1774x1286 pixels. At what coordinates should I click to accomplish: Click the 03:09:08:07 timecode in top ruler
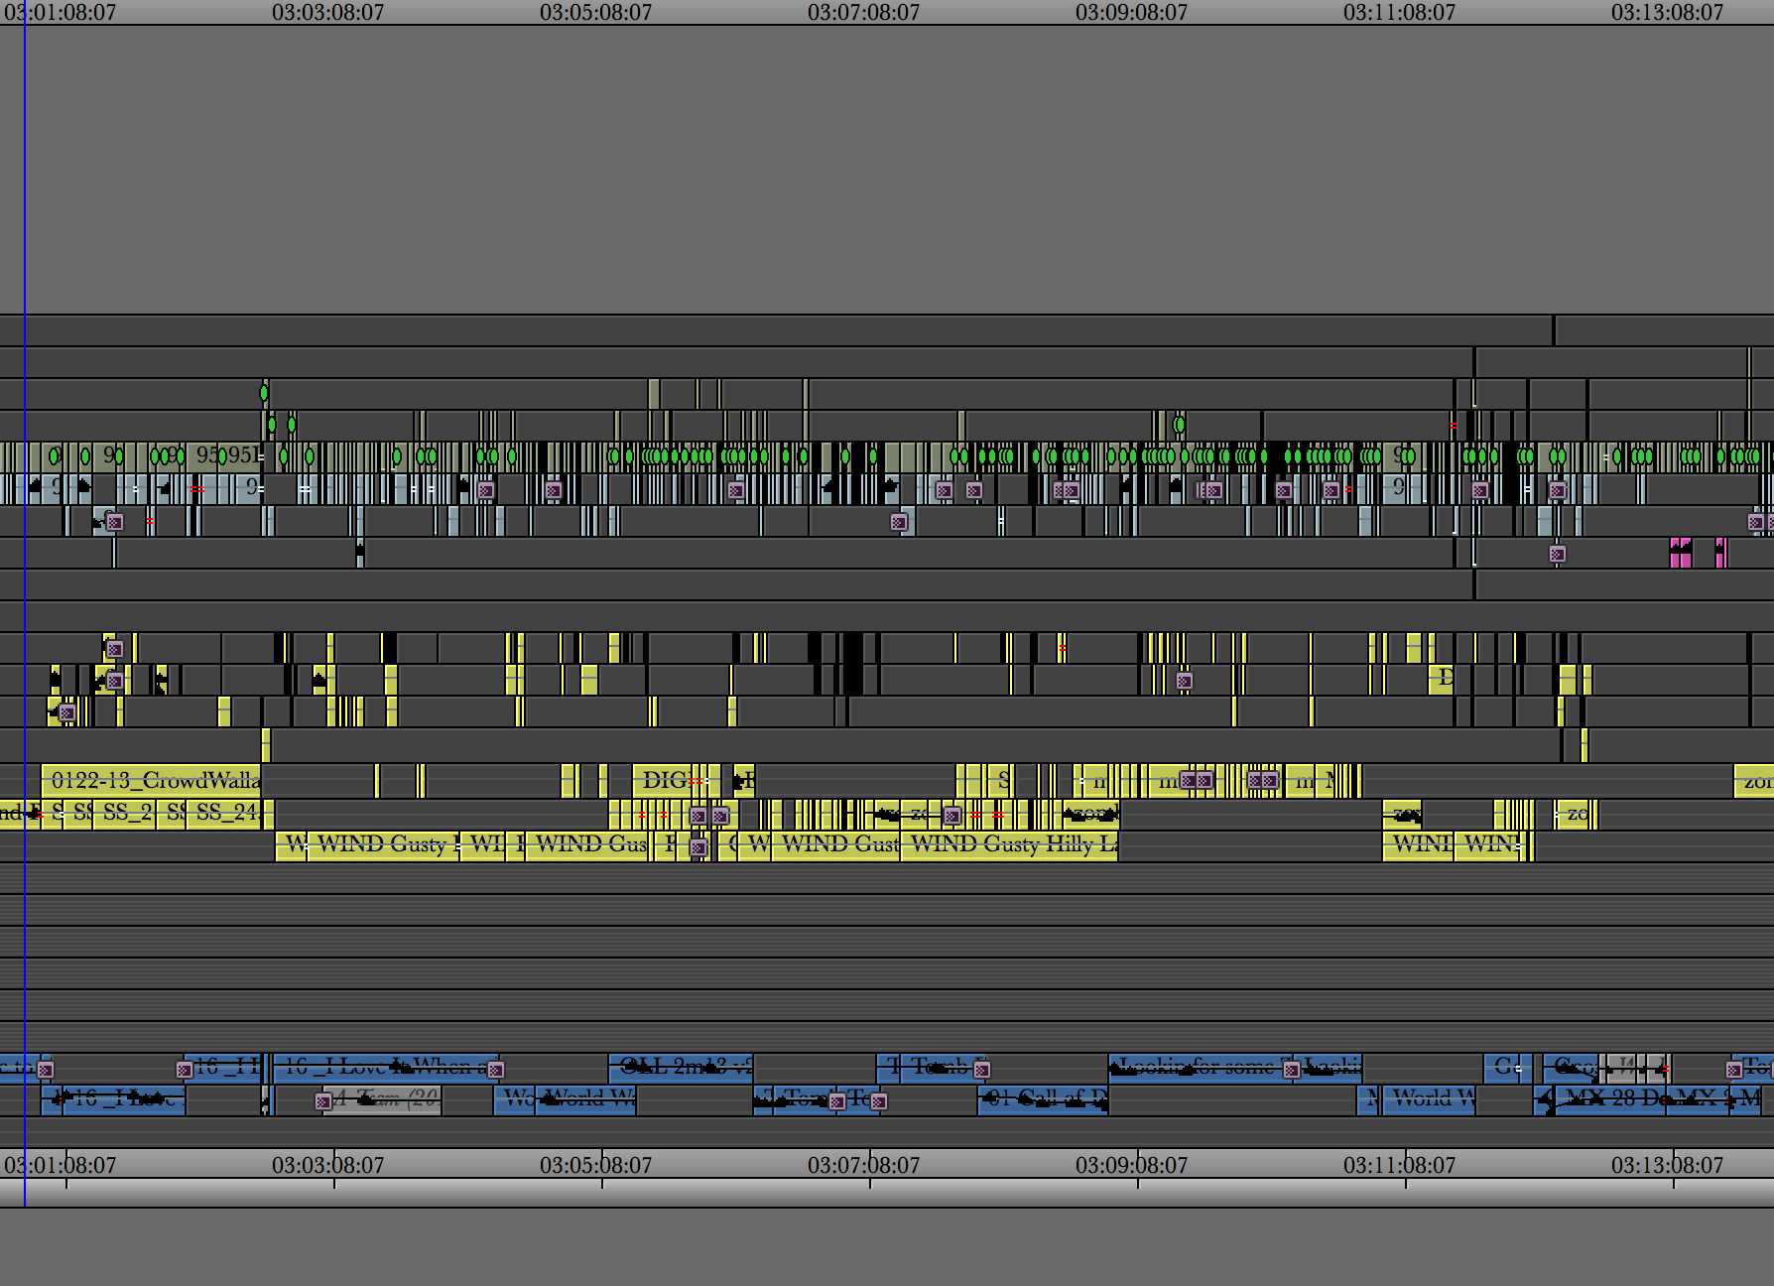[x=1131, y=12]
